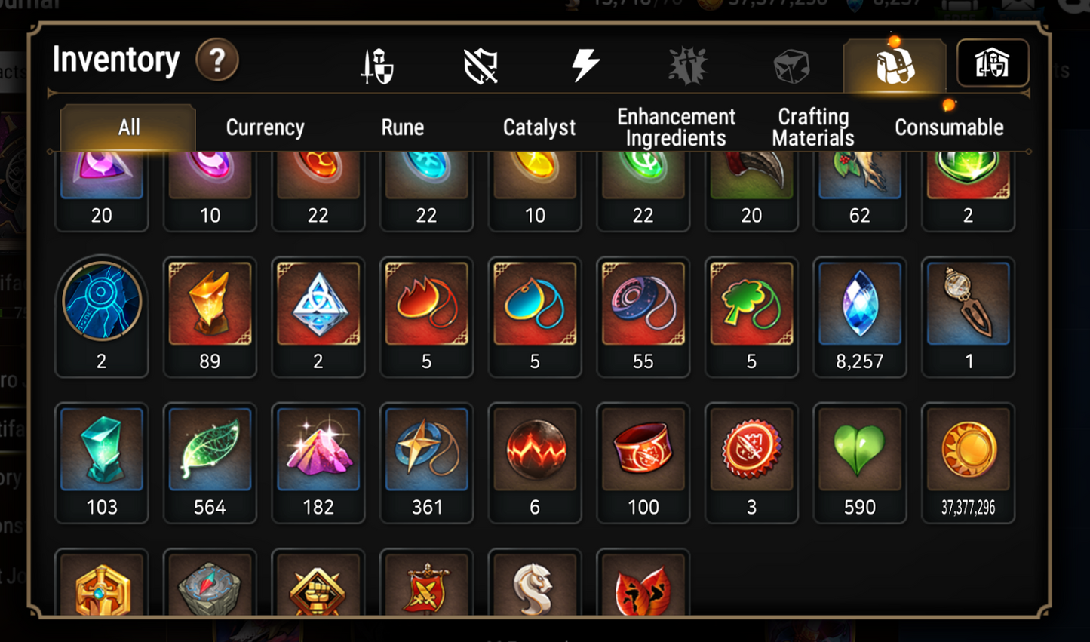This screenshot has width=1090, height=642.
Task: Select the white horse knight item
Action: click(x=535, y=583)
